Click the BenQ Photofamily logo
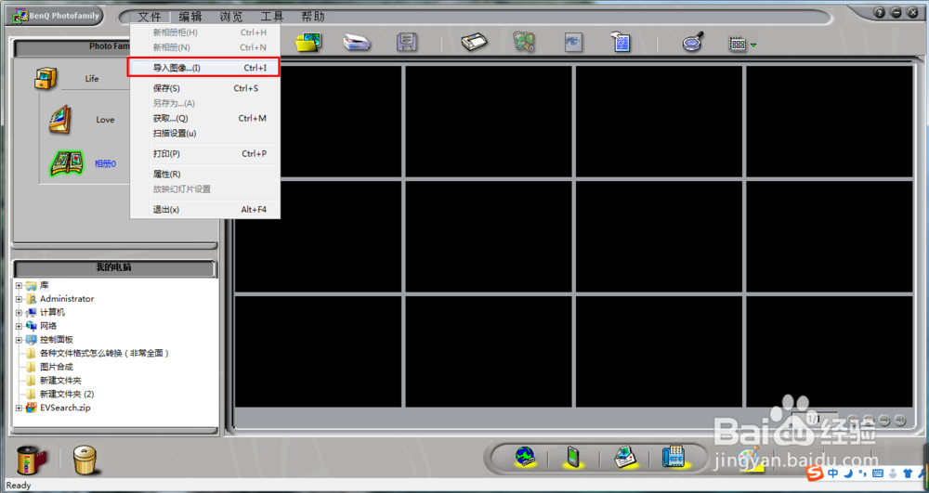The width and height of the screenshot is (929, 493). tap(56, 16)
